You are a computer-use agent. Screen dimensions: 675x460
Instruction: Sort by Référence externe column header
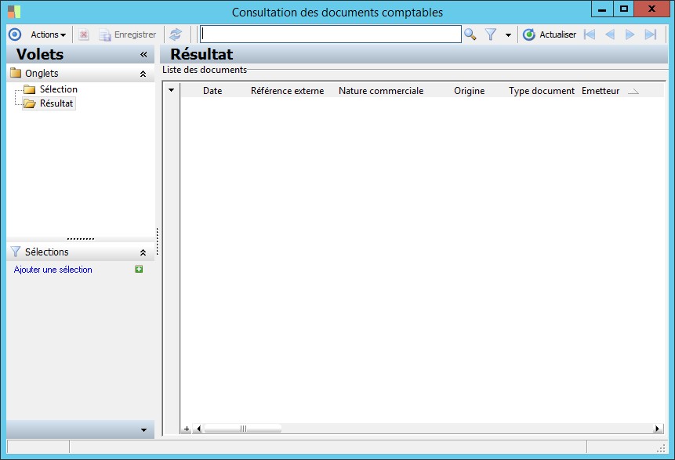[288, 91]
